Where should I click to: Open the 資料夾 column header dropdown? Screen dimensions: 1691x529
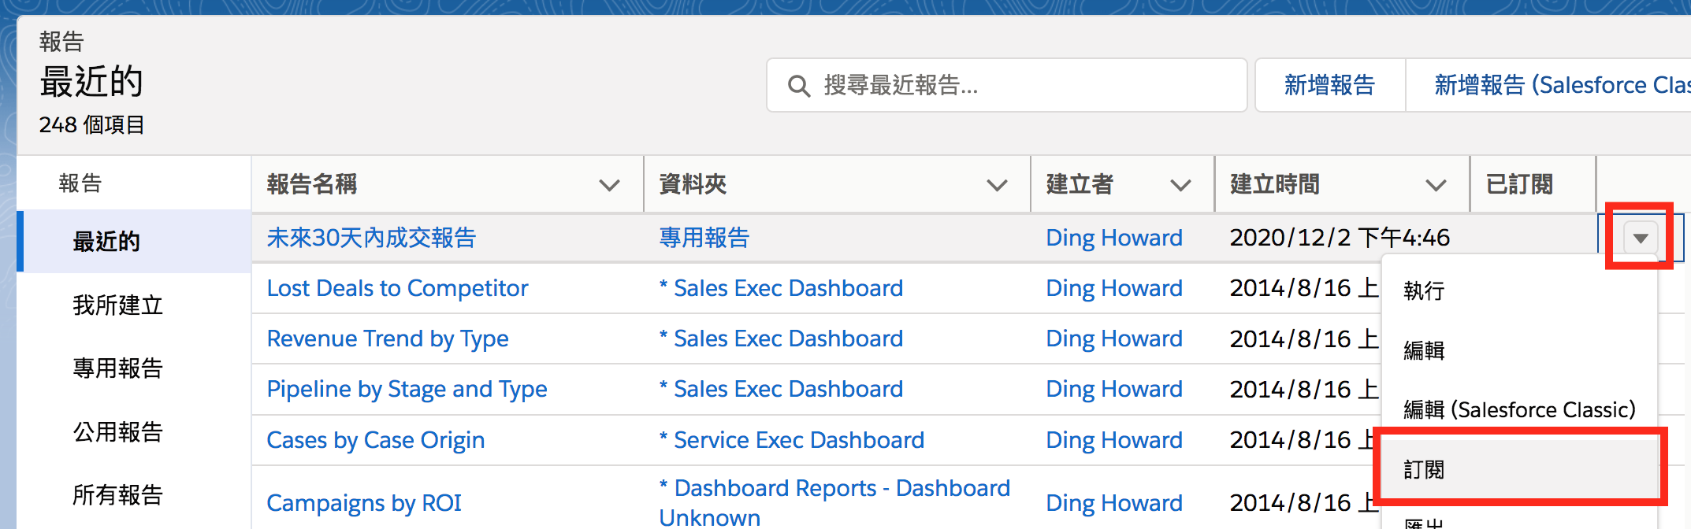[x=997, y=186]
